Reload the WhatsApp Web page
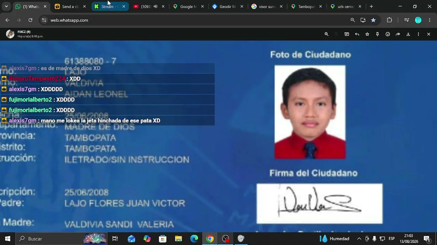The image size is (437, 245). [x=30, y=20]
